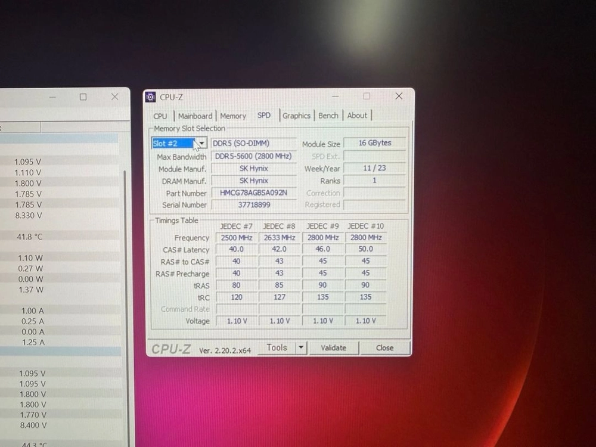Click the 0.27 W row in left window
This screenshot has width=596, height=447.
click(x=59, y=268)
